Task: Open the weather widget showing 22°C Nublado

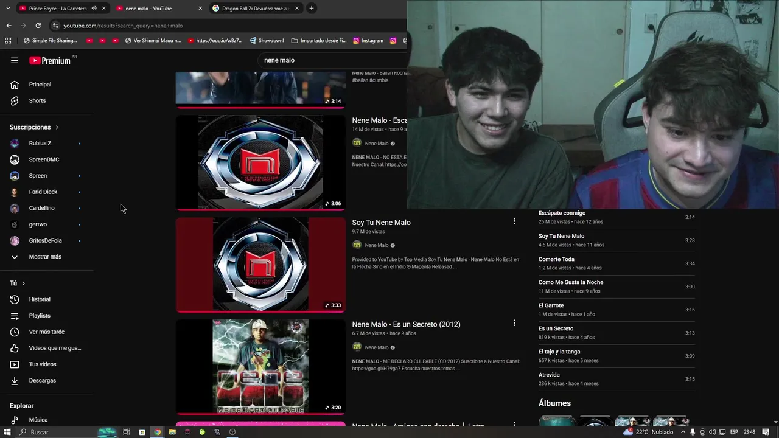Action: pos(648,432)
